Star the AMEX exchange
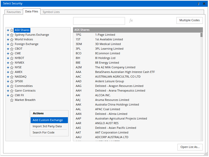 (x=12, y=72)
